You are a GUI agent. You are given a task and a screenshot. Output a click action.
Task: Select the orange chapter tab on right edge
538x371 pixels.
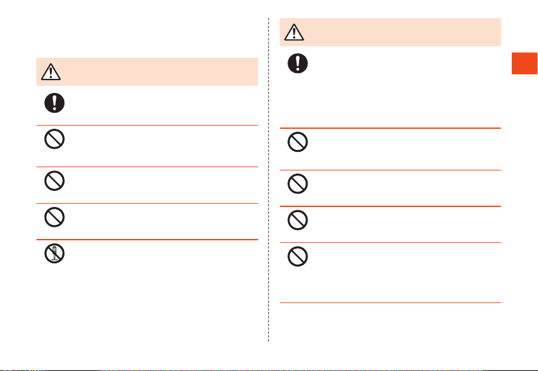tap(525, 63)
